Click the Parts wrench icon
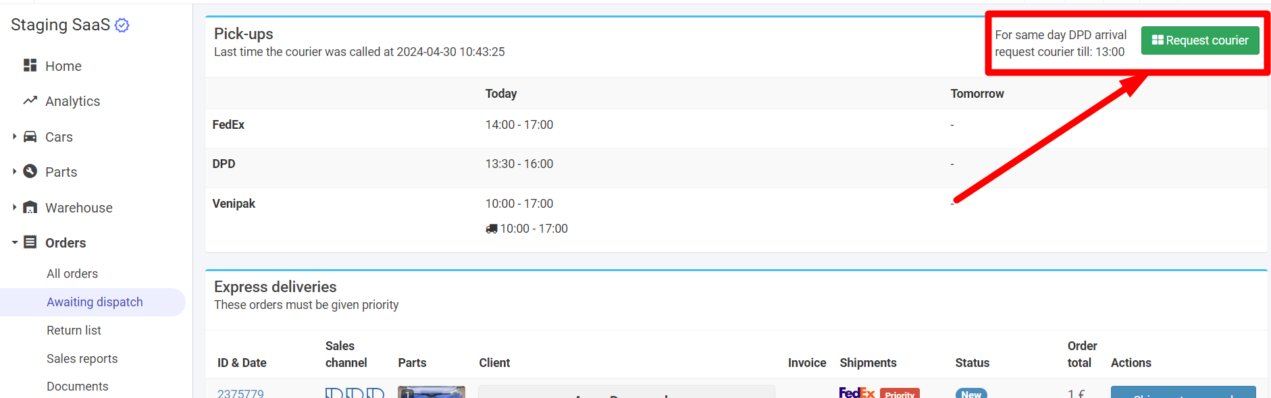The image size is (1271, 398). click(30, 171)
